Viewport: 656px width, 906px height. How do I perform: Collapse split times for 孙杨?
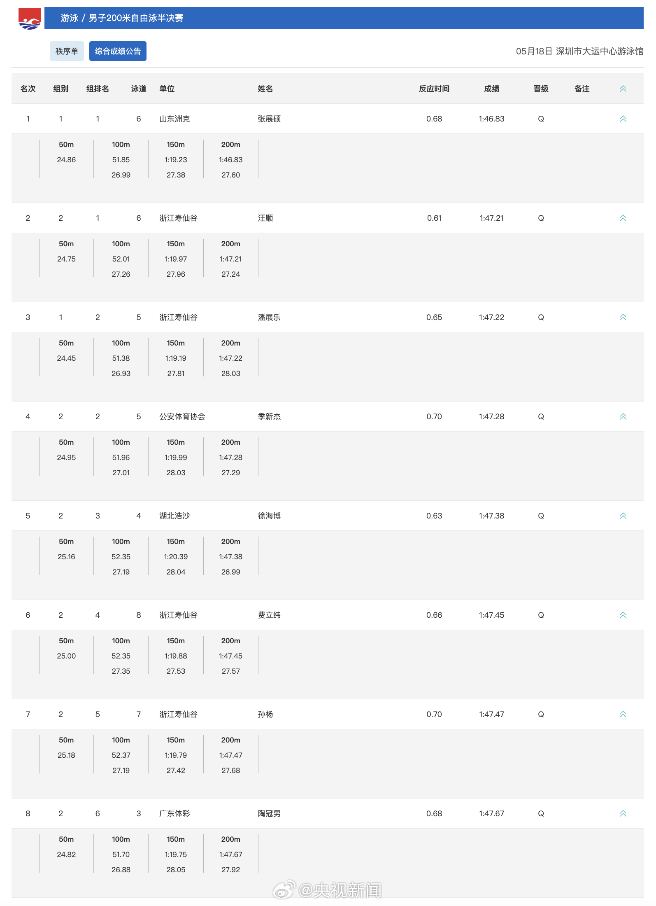coord(623,715)
